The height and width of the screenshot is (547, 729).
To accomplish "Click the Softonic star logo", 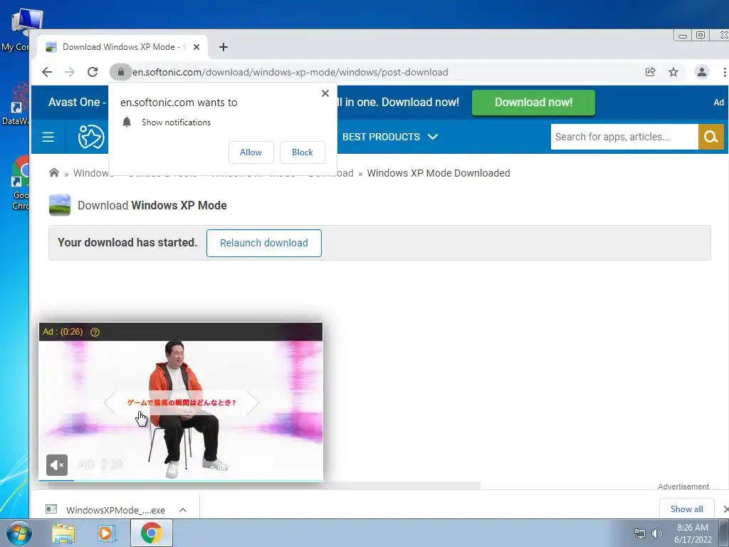I will coord(90,137).
